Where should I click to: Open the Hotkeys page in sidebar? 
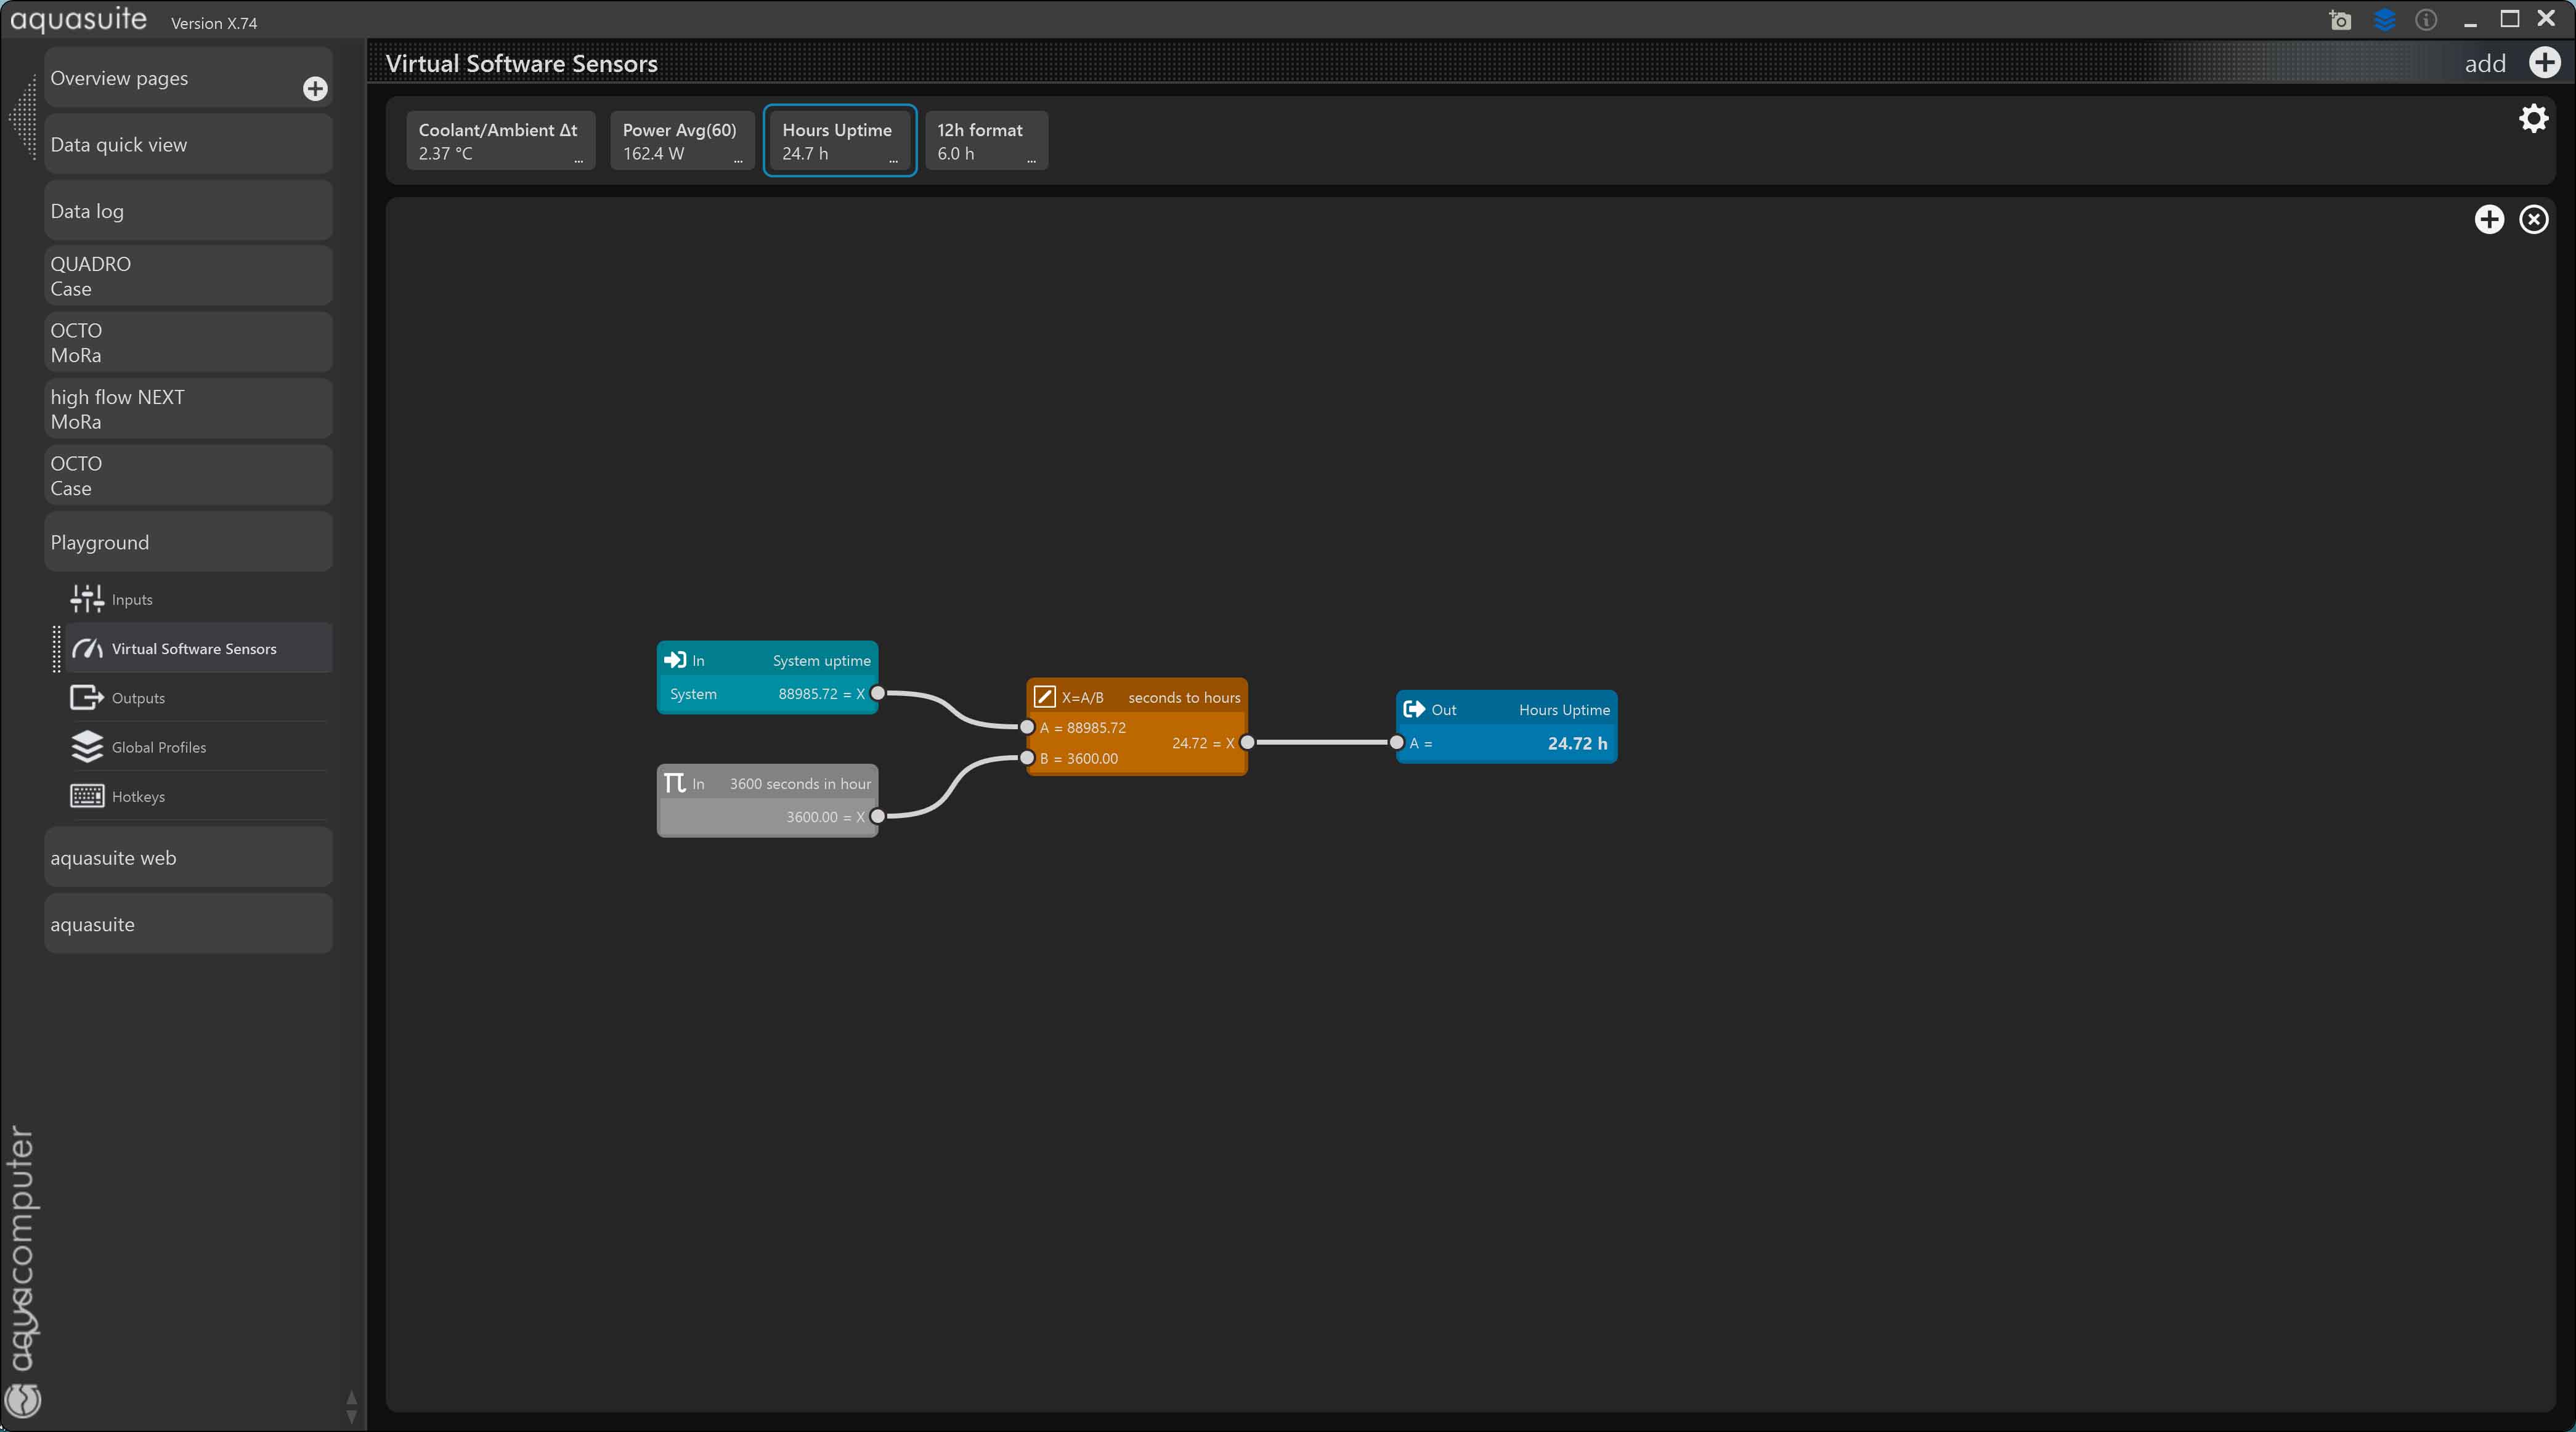(138, 797)
